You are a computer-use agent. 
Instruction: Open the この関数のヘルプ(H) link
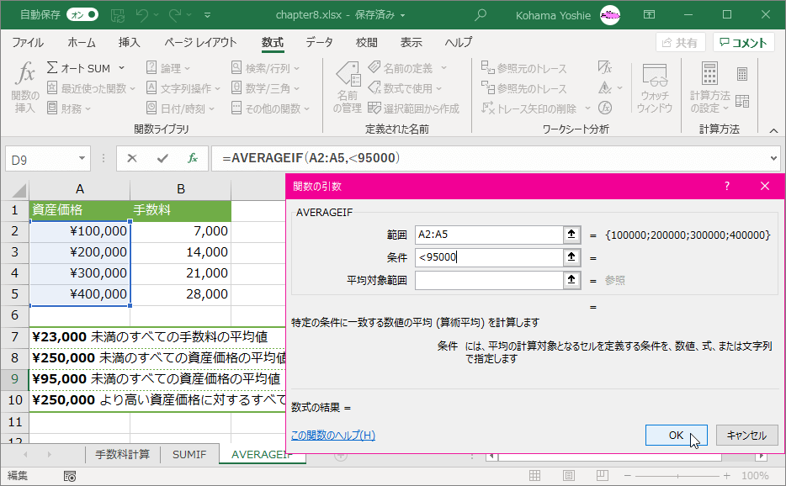coord(333,435)
